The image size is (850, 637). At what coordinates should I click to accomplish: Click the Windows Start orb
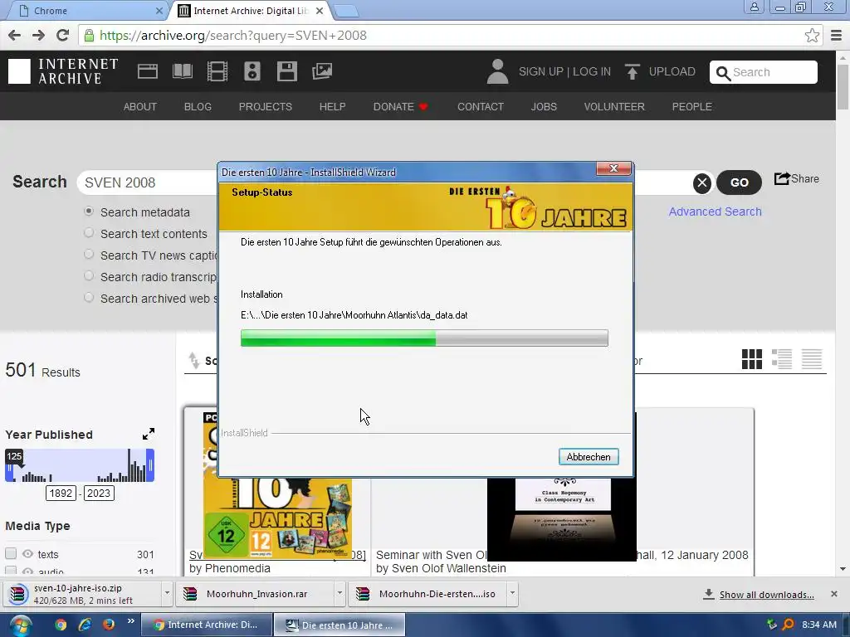pos(20,625)
